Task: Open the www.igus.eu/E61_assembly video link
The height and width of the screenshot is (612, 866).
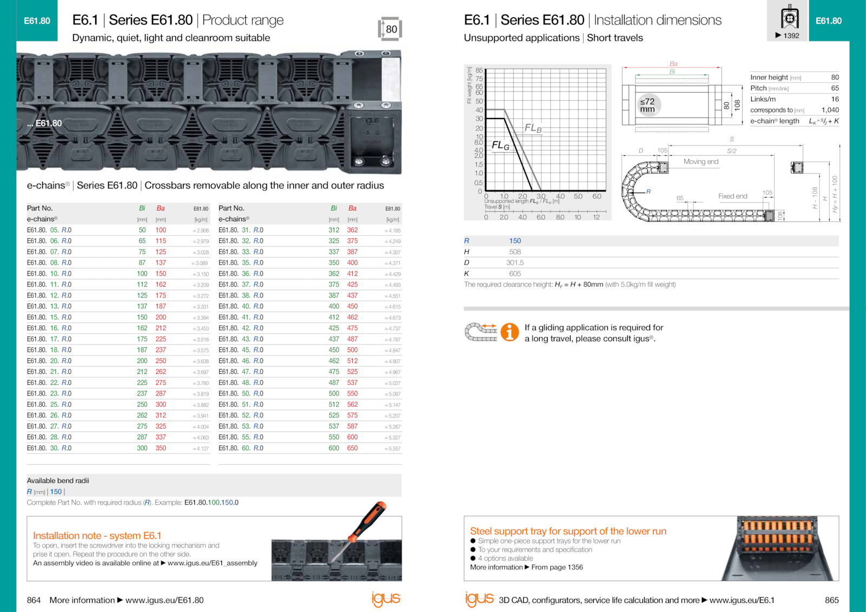Action: pos(212,563)
